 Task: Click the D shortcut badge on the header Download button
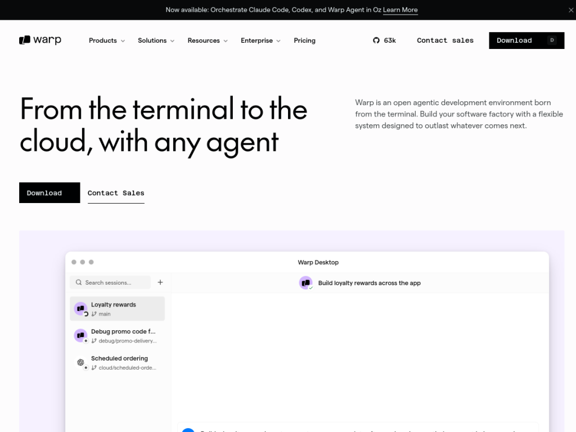(x=552, y=40)
